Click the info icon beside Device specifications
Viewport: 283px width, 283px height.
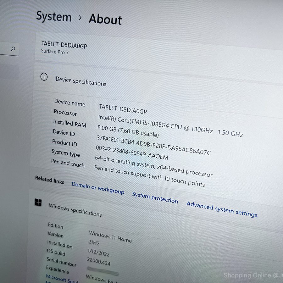44,77
